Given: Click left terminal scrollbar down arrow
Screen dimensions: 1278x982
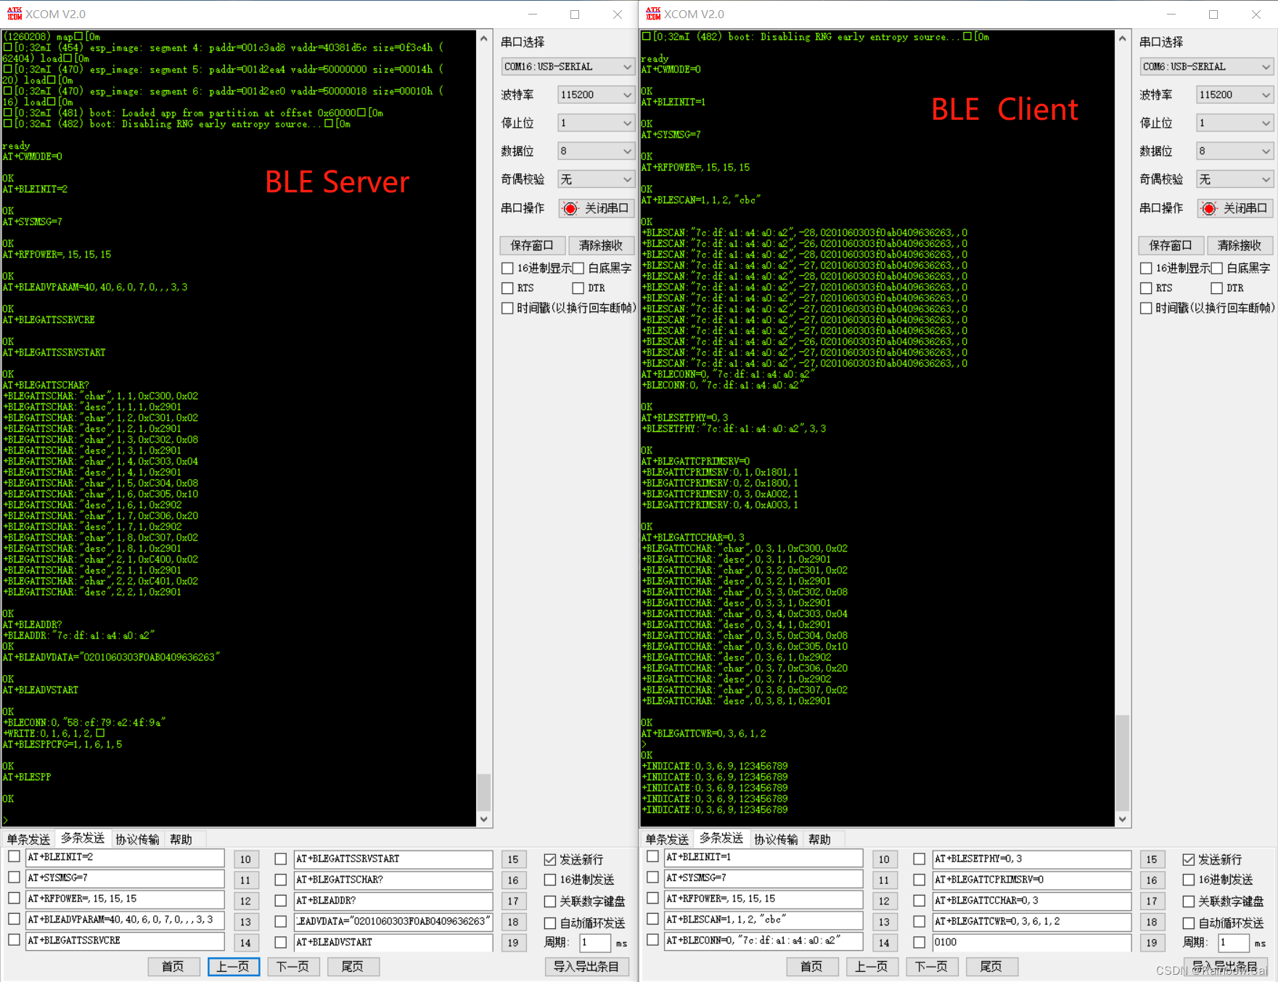Looking at the screenshot, I should (484, 819).
